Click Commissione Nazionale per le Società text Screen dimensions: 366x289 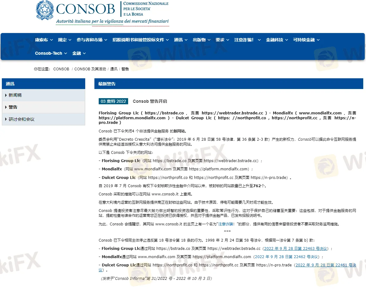click(146, 9)
